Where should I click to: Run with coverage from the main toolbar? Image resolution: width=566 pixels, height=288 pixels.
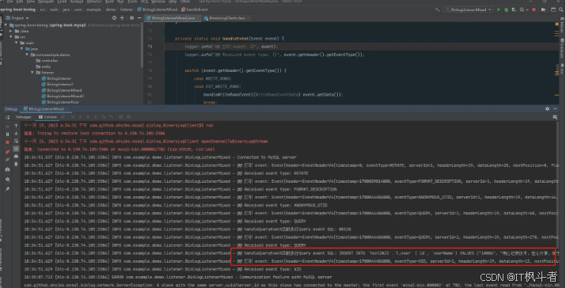click(514, 9)
